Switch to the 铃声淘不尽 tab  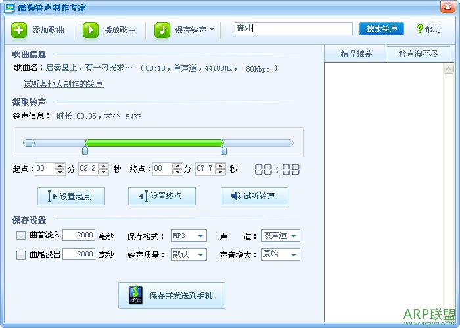[x=419, y=54]
